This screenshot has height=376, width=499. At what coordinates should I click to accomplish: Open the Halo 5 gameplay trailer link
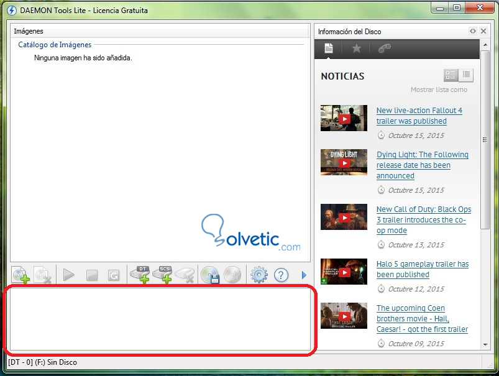tap(423, 269)
